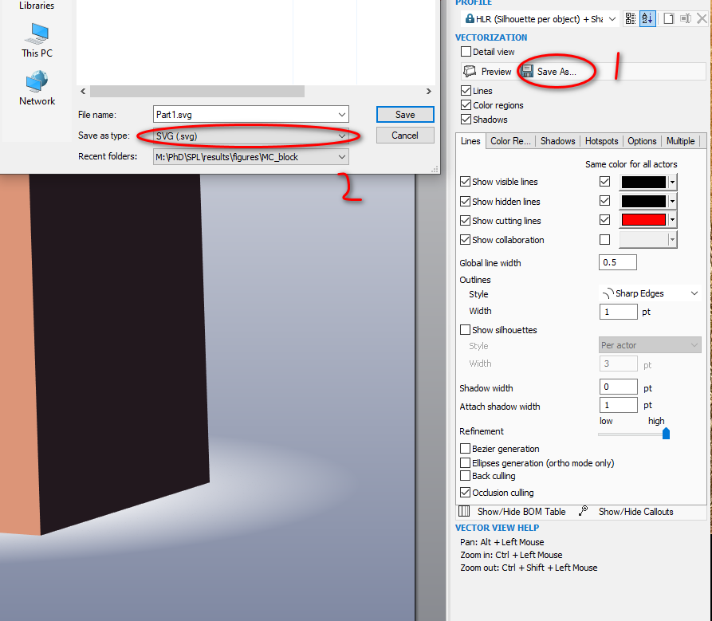The image size is (712, 621).
Task: Enable Show silhouettes checkbox
Action: click(465, 329)
